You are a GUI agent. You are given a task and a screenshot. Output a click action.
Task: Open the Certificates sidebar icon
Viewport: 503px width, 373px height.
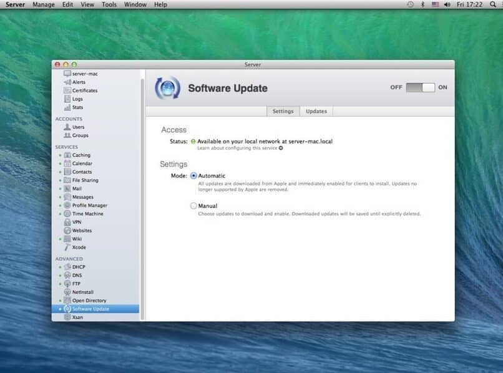tap(67, 90)
